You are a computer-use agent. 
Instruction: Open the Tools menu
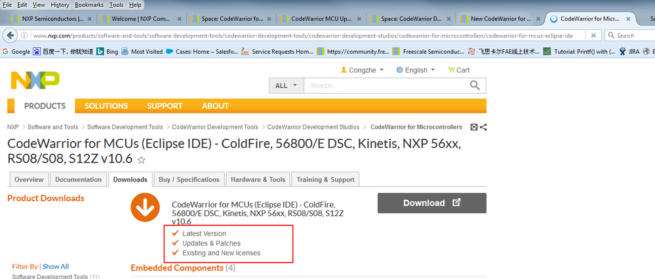(x=117, y=5)
